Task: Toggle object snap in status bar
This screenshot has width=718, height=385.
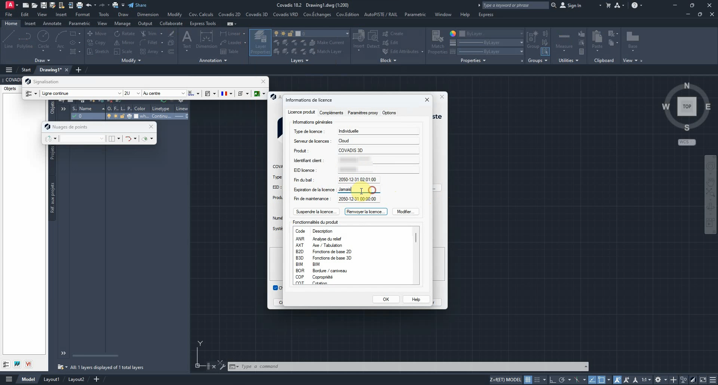Action: pos(601,380)
